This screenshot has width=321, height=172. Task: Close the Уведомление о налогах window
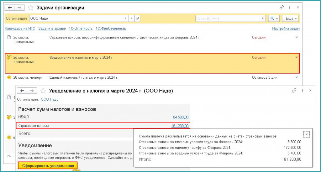tap(310, 91)
